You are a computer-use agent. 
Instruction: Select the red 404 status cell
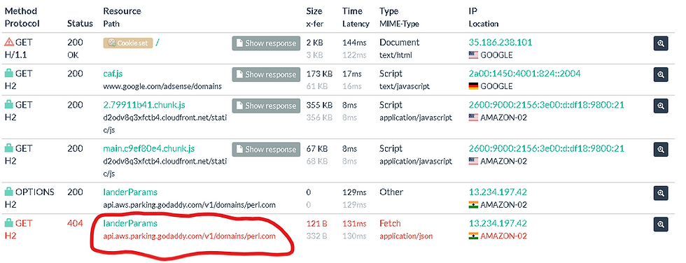point(76,224)
